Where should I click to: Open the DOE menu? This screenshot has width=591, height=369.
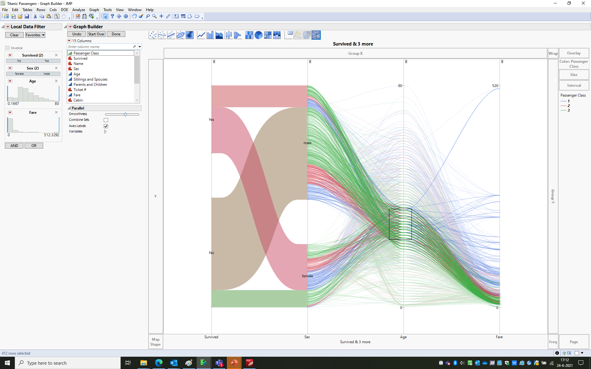[64, 10]
